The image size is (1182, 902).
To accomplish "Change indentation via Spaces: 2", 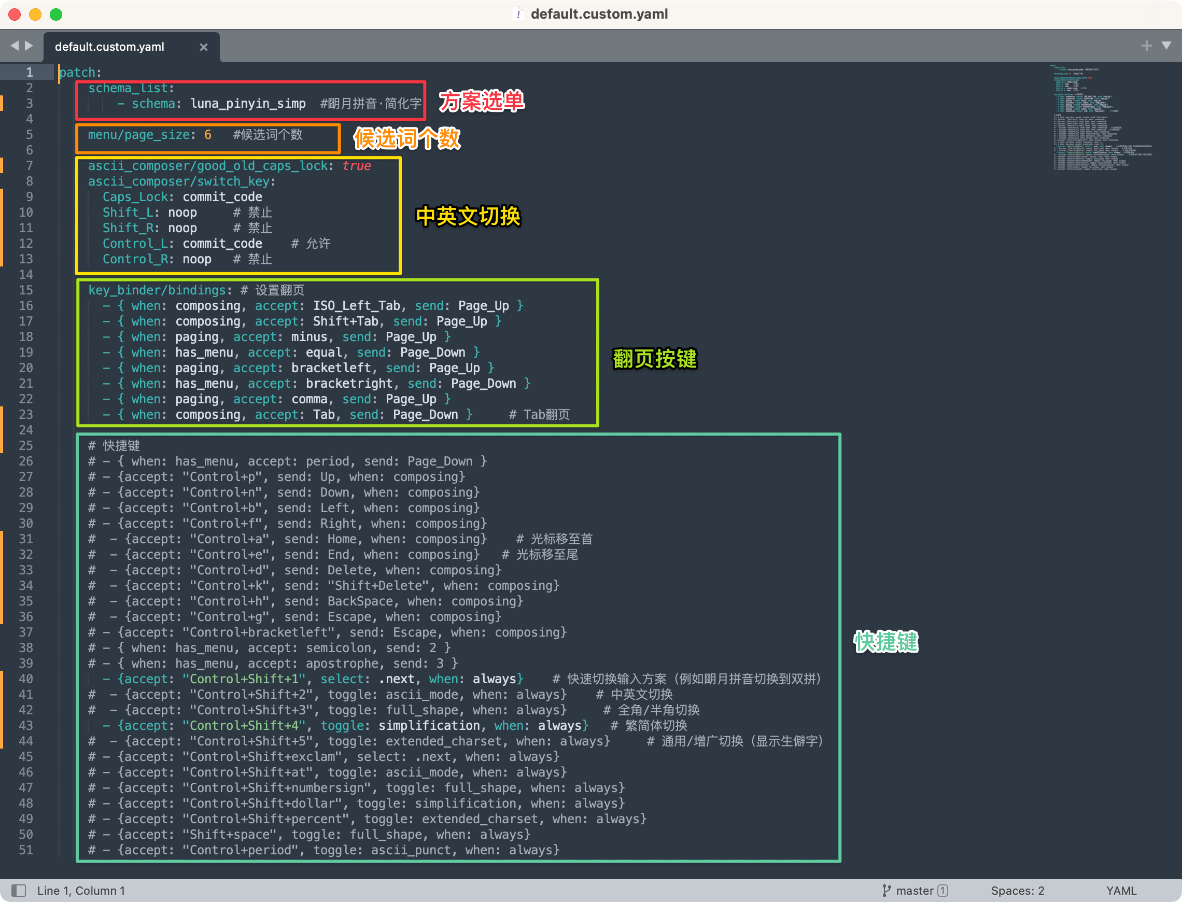I will 1017,891.
